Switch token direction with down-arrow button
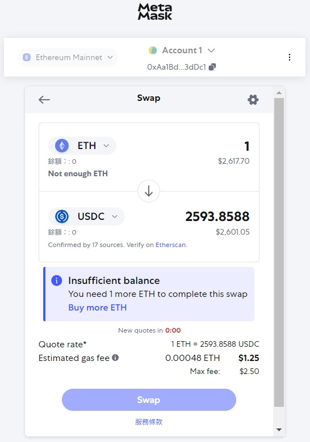The width and height of the screenshot is (310, 442). point(149,191)
